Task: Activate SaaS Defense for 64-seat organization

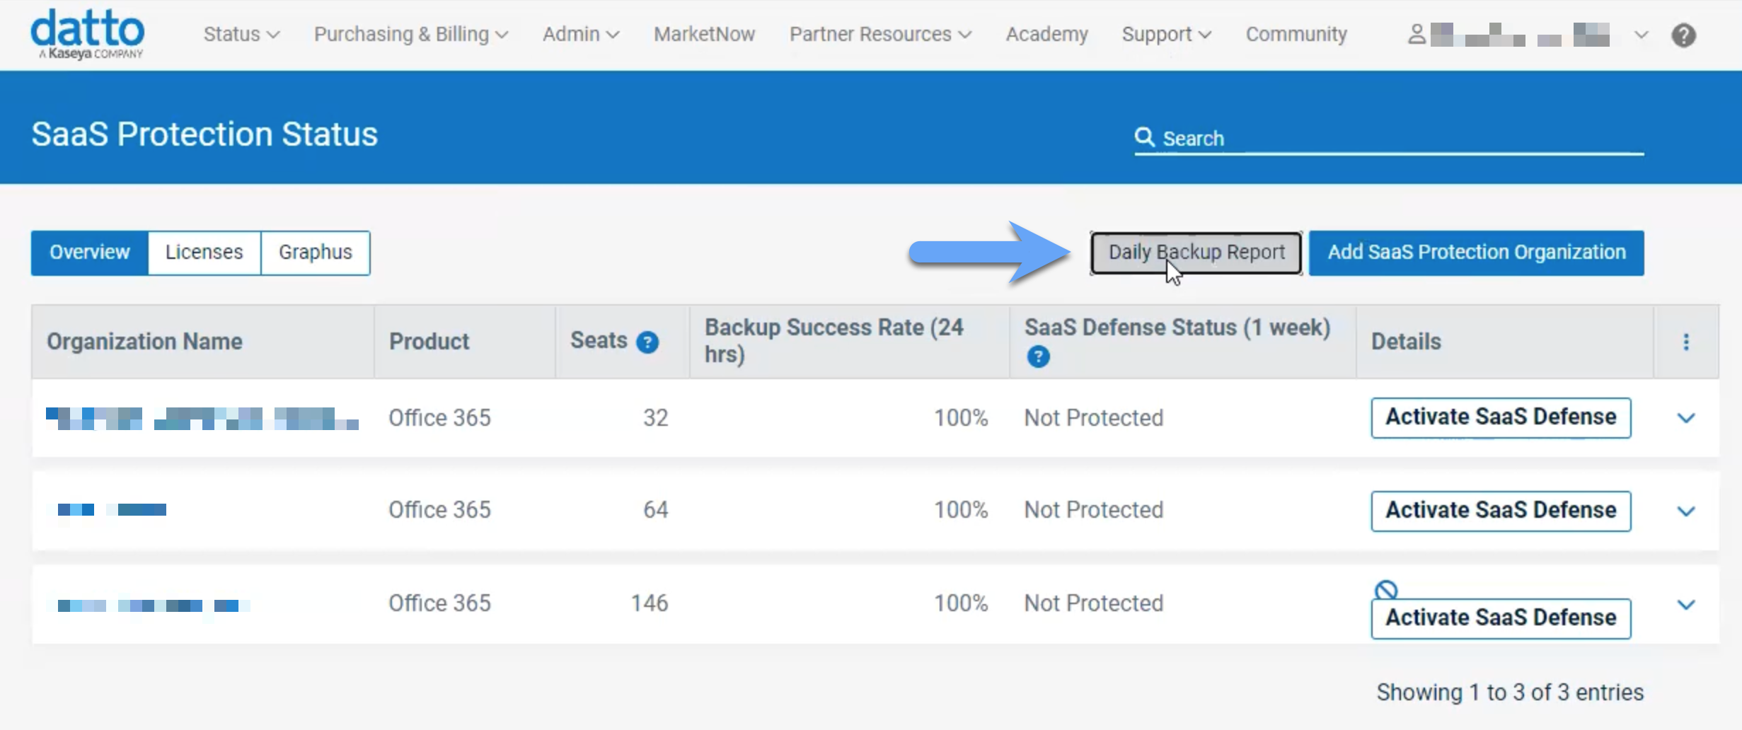Action: (1501, 511)
